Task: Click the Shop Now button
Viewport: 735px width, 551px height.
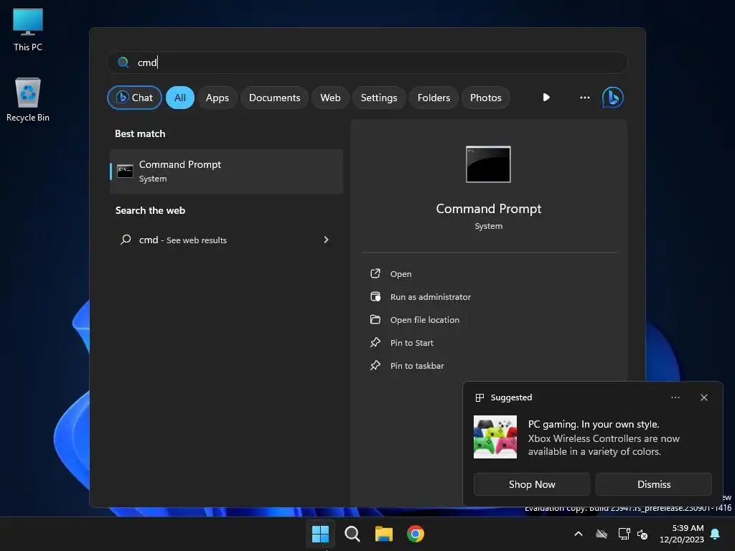Action: point(532,484)
